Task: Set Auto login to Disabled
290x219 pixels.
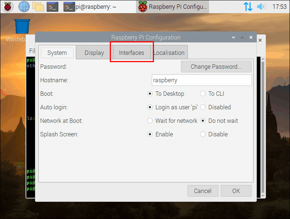Action: (216, 107)
